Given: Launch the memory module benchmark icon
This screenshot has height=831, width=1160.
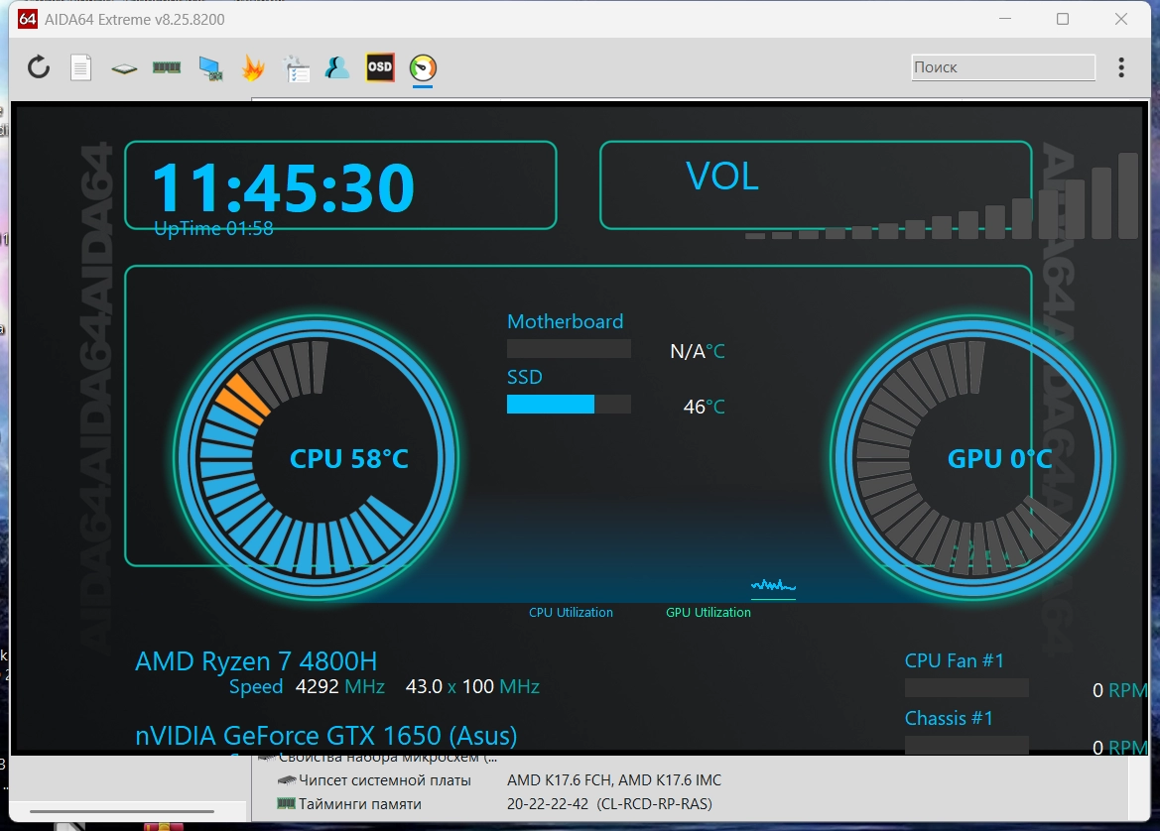Looking at the screenshot, I should (167, 67).
